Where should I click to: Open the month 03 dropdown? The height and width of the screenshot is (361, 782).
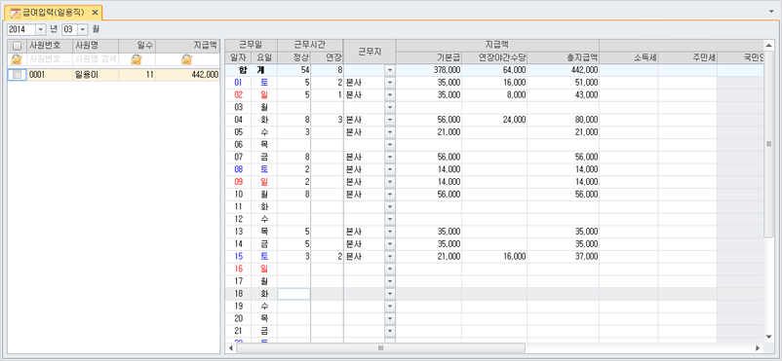click(x=83, y=29)
